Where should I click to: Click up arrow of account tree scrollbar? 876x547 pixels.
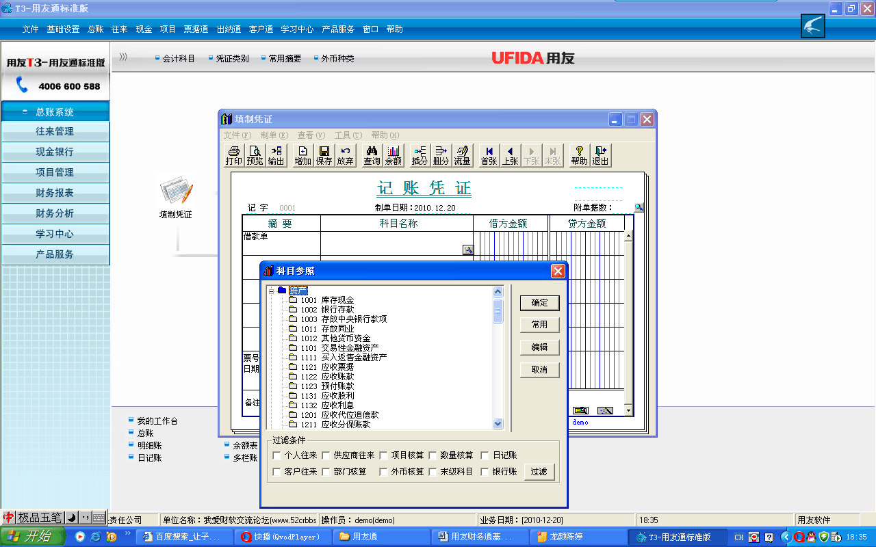point(498,292)
